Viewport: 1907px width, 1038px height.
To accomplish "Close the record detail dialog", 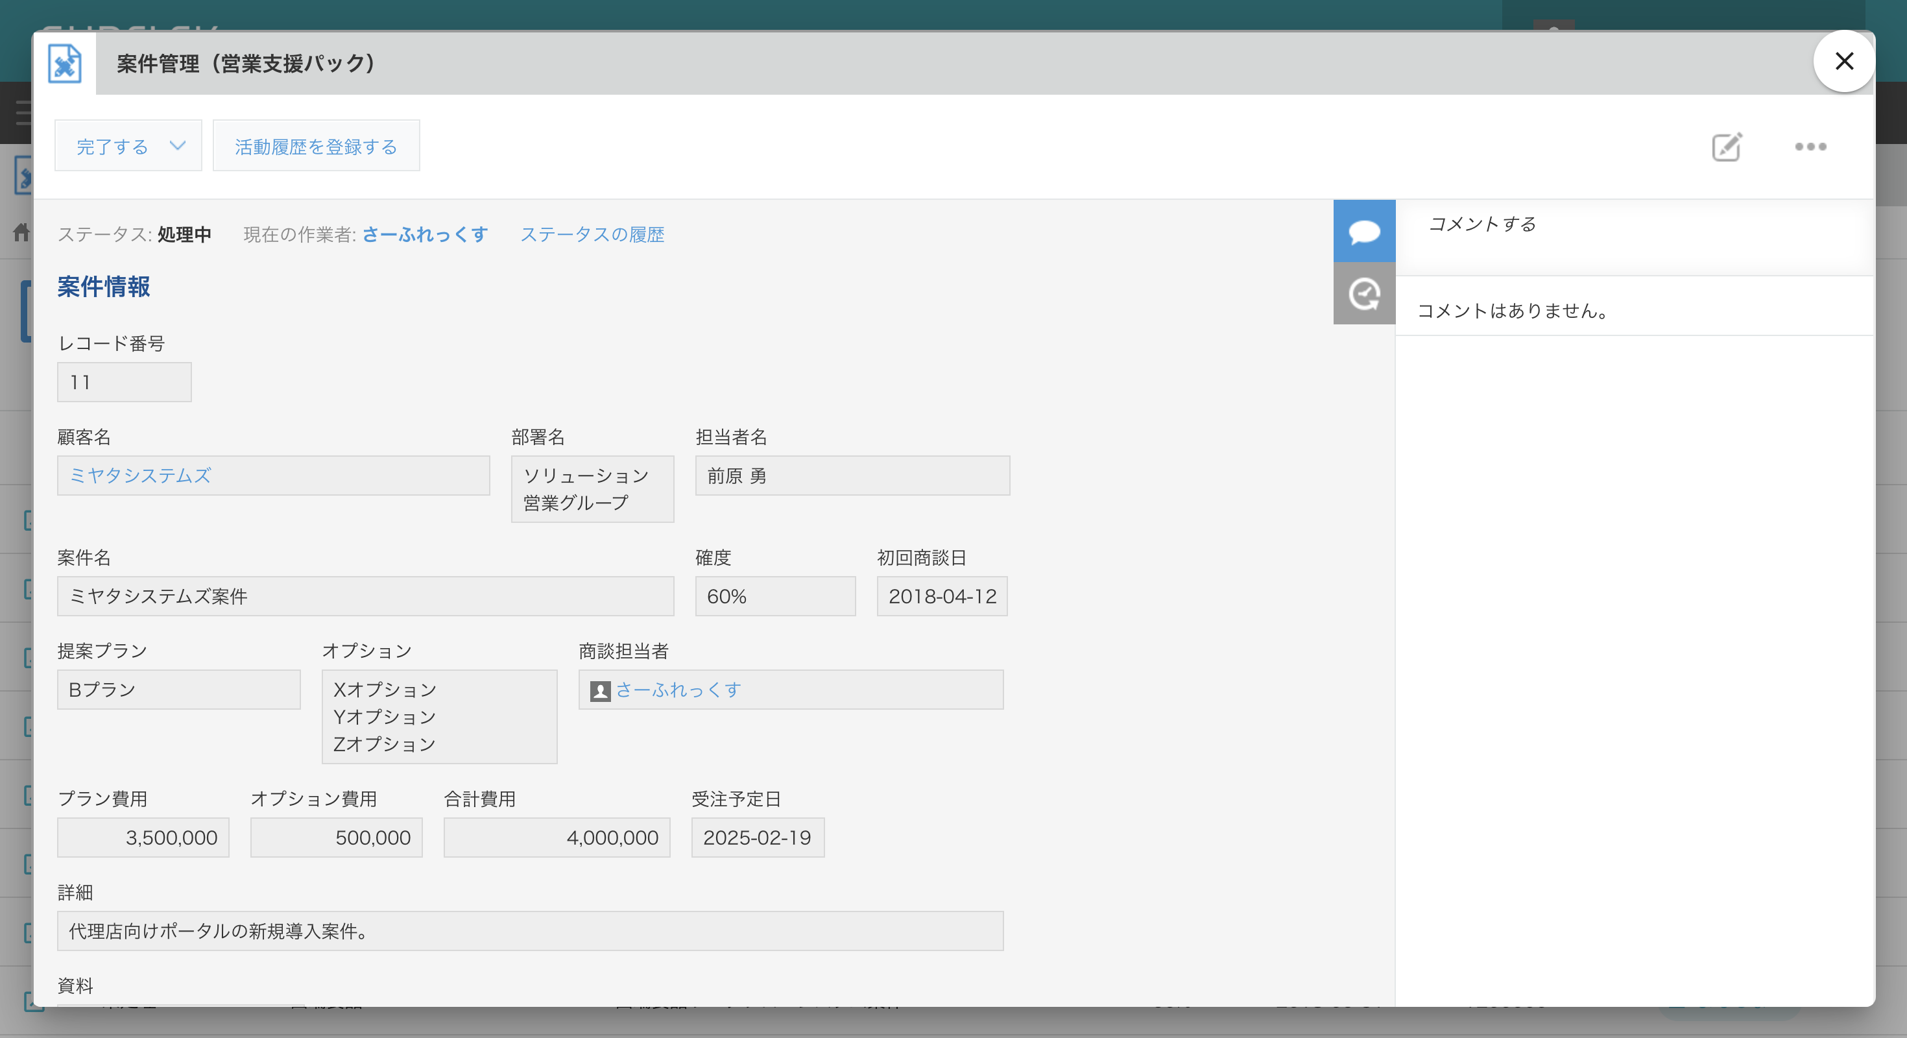I will pos(1844,62).
